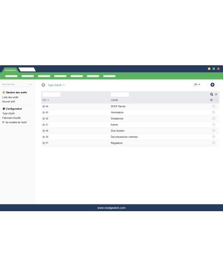Open www.nextgestion.com footer link
The height and width of the screenshot is (277, 223).
tap(111, 208)
